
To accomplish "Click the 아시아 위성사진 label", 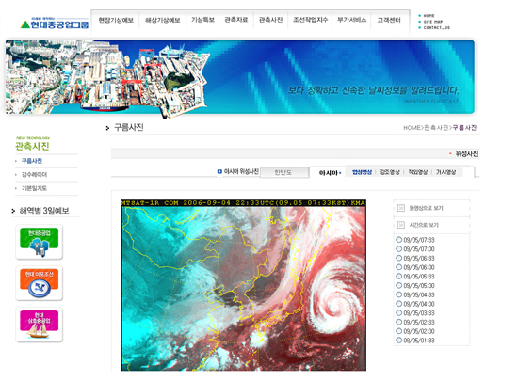I will [x=241, y=171].
